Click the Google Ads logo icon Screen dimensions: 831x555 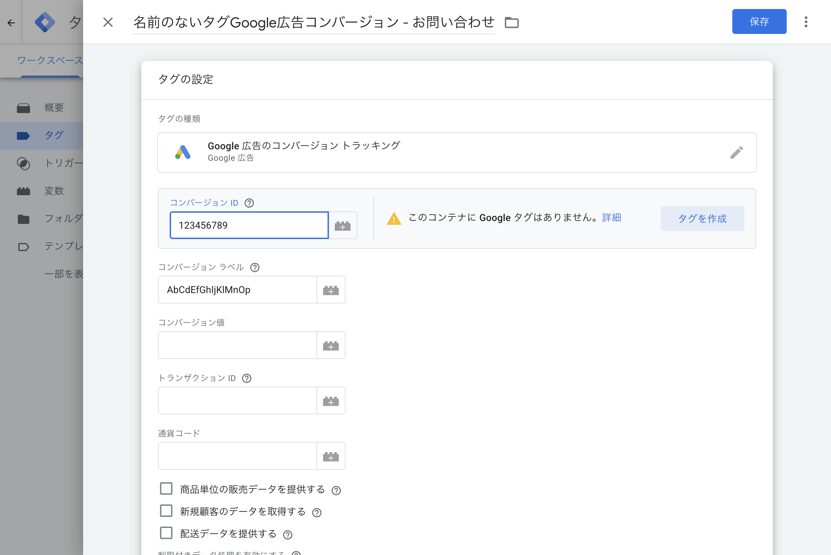[183, 152]
